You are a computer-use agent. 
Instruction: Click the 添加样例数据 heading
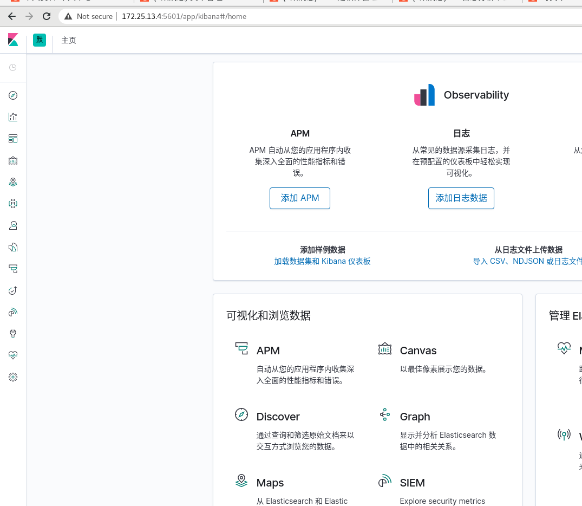[x=323, y=250]
